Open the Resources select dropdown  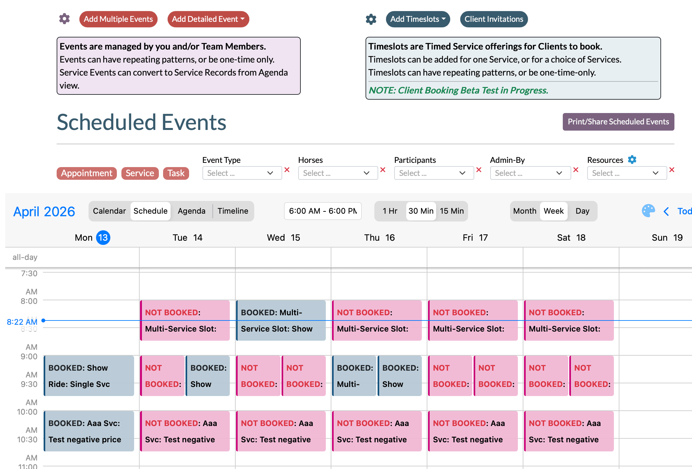click(627, 173)
